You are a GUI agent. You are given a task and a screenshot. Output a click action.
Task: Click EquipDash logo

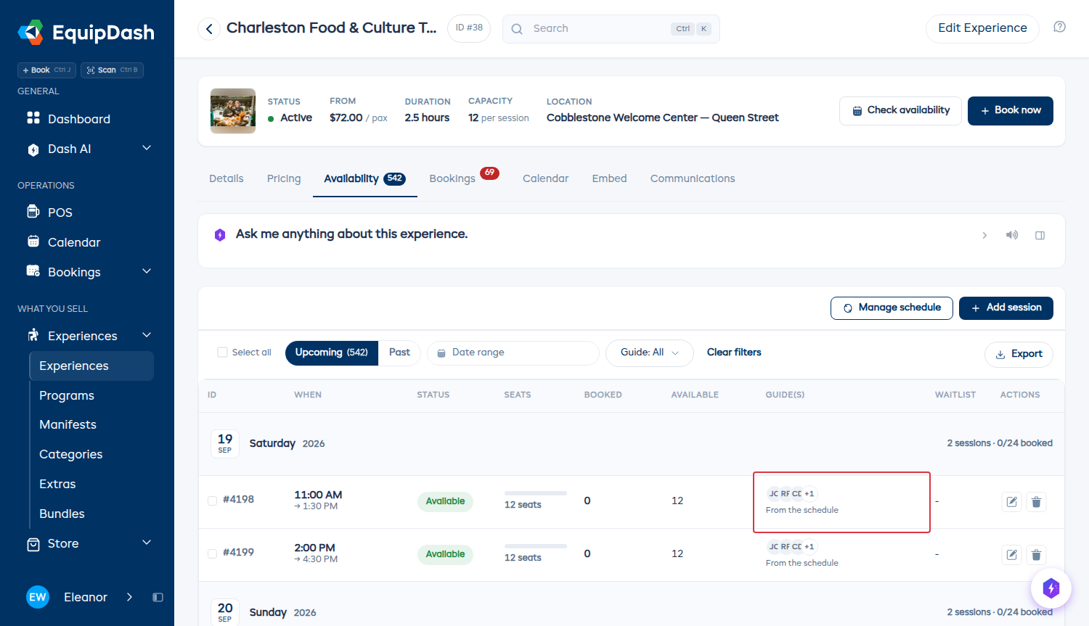click(x=86, y=33)
